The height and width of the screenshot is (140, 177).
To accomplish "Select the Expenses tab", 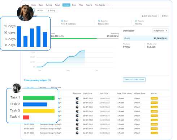I will point(42,87).
